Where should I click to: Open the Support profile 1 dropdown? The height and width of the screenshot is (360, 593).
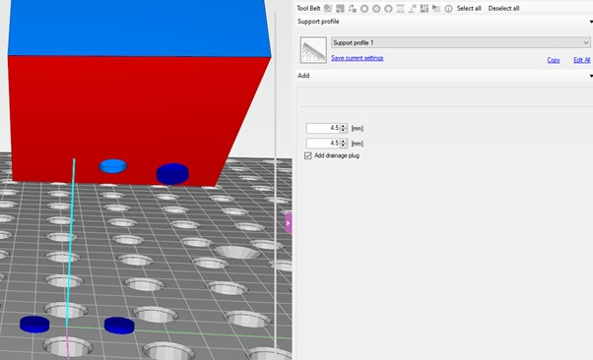coord(460,42)
